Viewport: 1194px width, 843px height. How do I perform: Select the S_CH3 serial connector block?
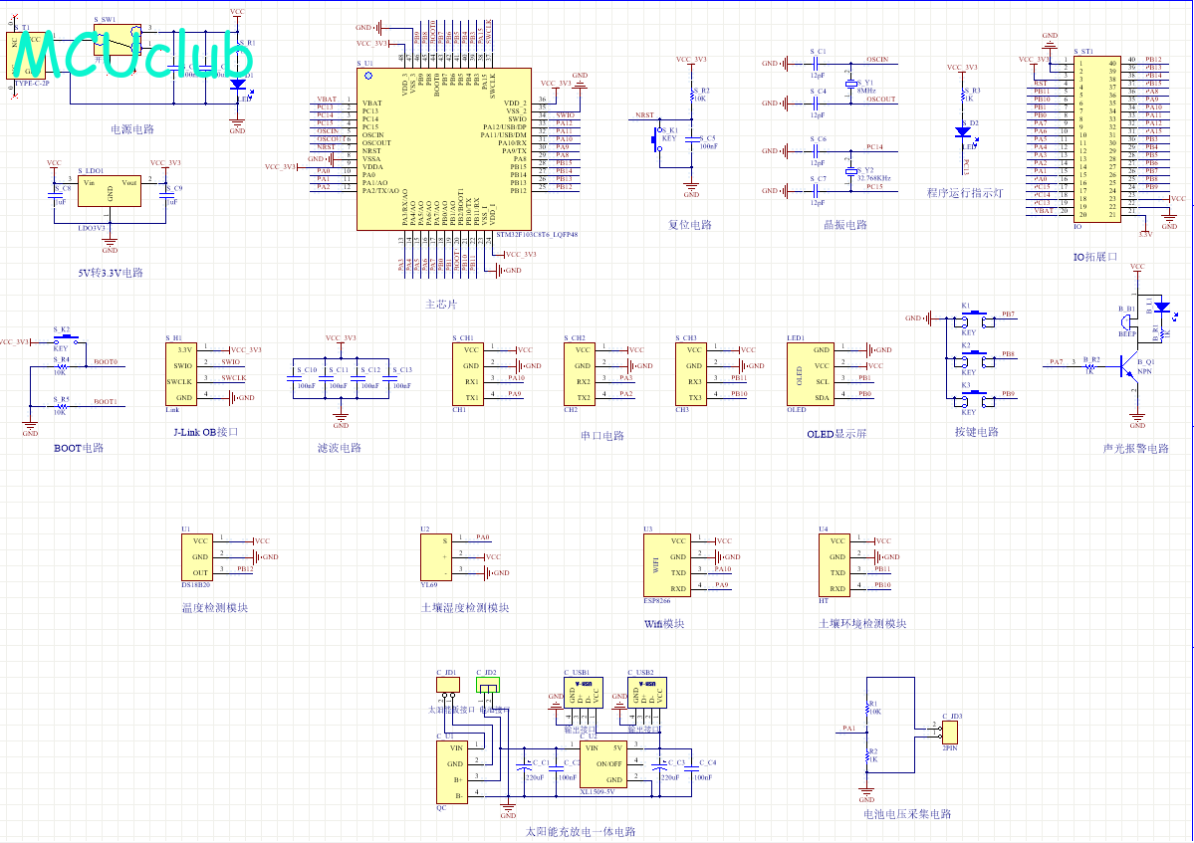[691, 373]
